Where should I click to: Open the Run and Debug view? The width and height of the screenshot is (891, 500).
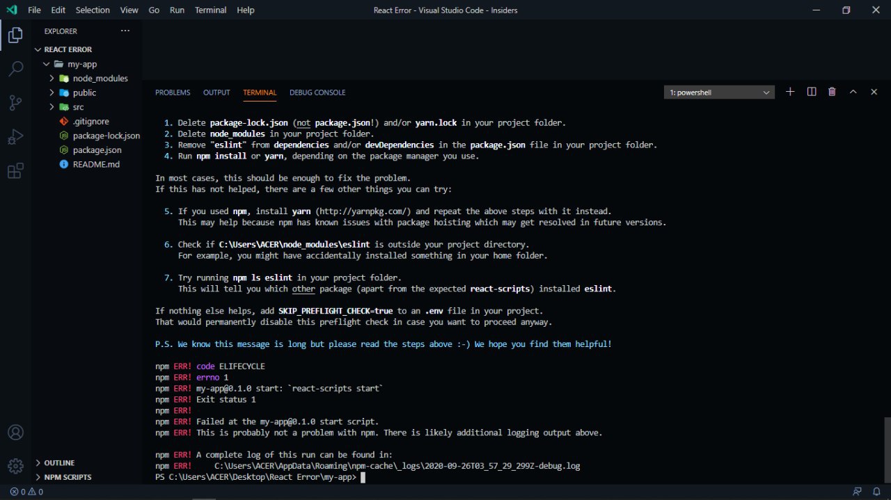(15, 137)
